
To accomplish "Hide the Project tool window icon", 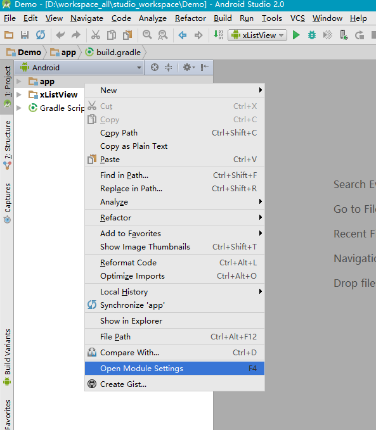I will point(205,68).
